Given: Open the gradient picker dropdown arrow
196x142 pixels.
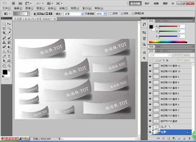Looking at the screenshot, I should [28, 14].
